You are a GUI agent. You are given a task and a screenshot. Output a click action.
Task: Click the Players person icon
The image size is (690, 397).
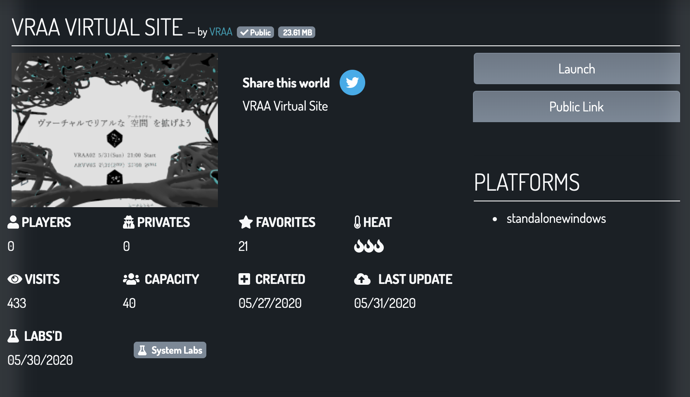[x=13, y=222]
